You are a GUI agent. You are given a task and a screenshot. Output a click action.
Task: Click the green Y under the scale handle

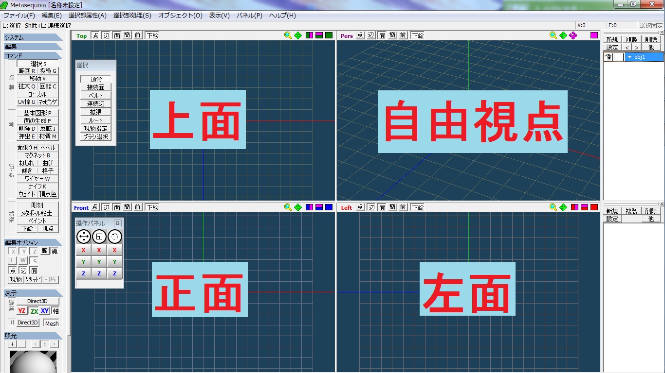click(99, 262)
